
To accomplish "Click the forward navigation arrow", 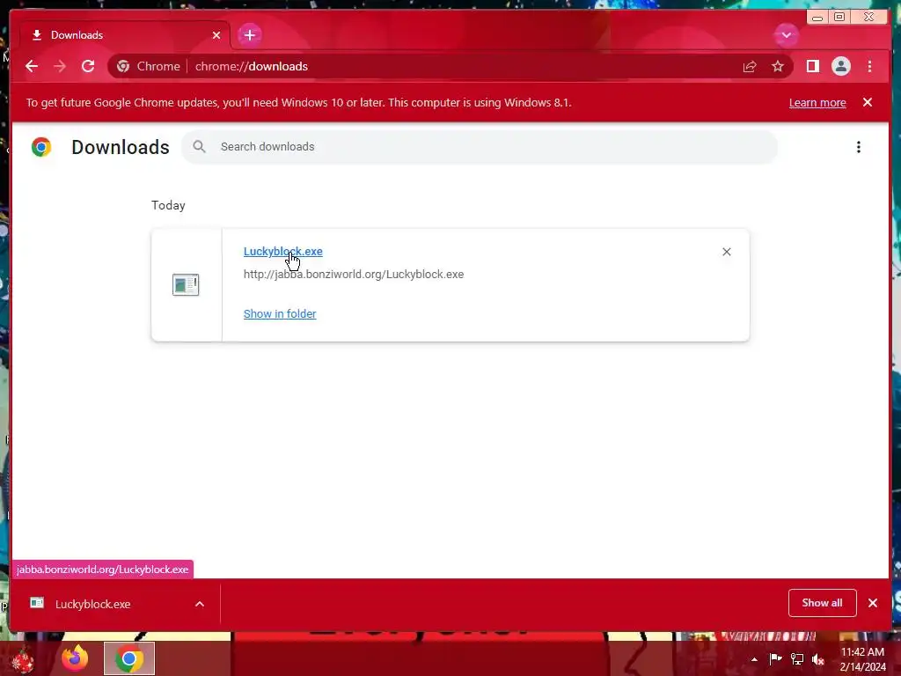I will (x=60, y=66).
